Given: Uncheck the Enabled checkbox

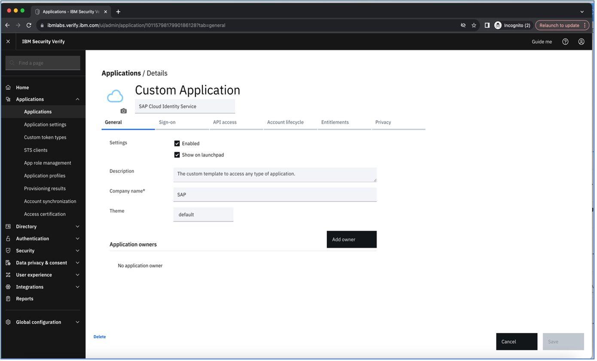Looking at the screenshot, I should pyautogui.click(x=177, y=143).
